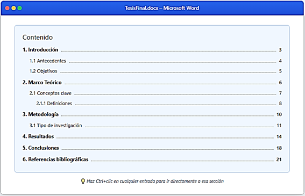Click page number 11 for Tipo de investigación
Screen dimensions: 305x196
click(x=279, y=126)
